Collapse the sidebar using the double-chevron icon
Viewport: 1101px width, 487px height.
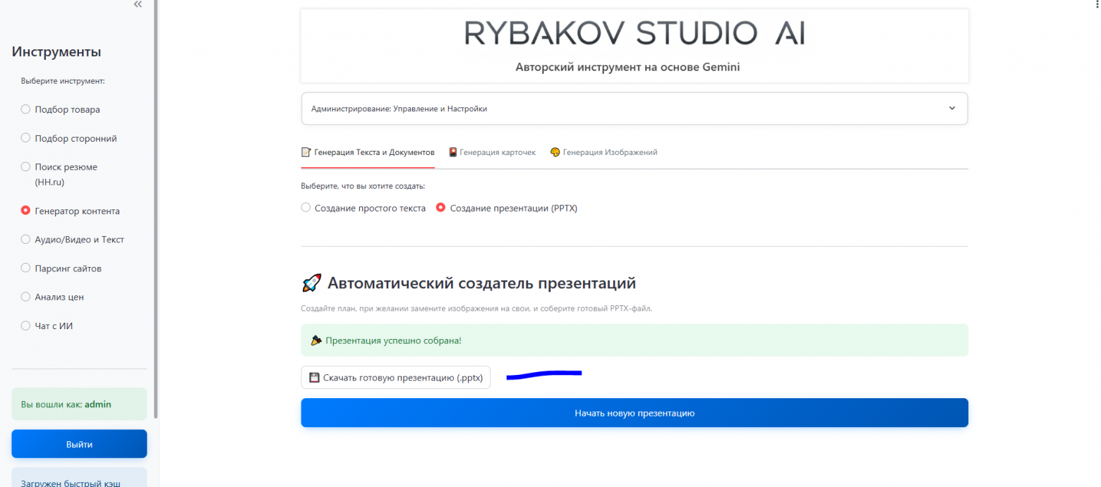(x=138, y=5)
